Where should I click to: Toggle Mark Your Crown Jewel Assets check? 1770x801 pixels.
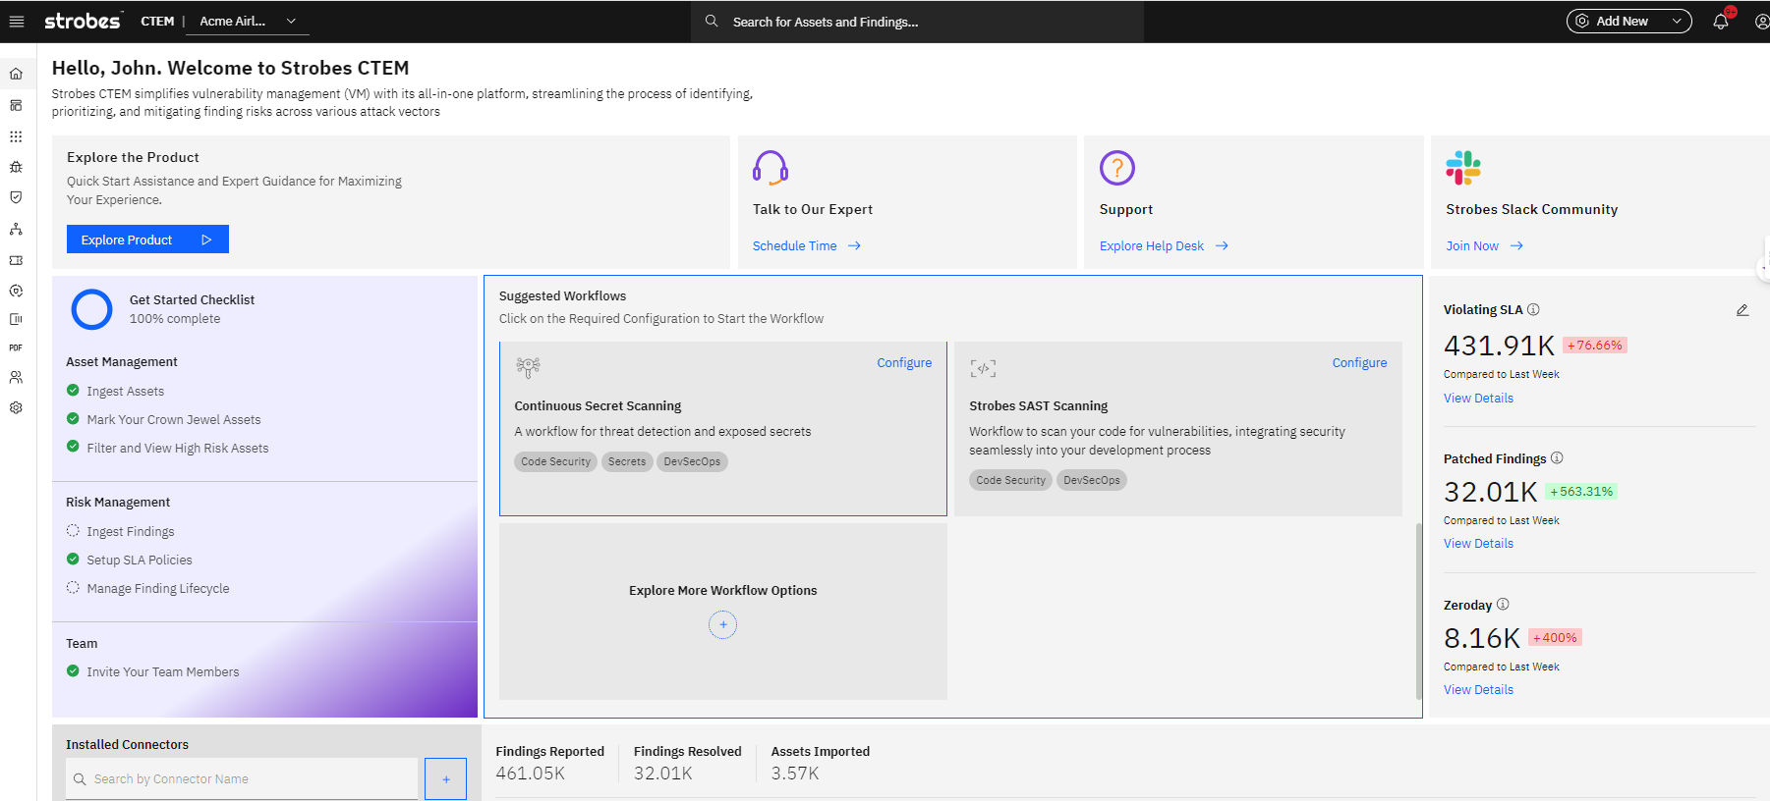pyautogui.click(x=73, y=418)
